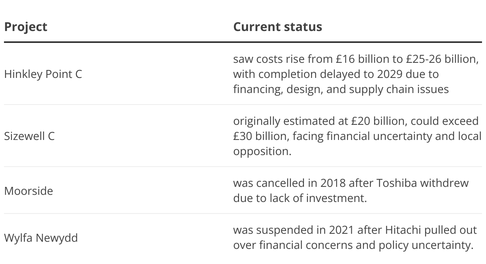The image size is (486, 264).
Task: Select the Hinkley Point C cell
Action: pos(43,74)
